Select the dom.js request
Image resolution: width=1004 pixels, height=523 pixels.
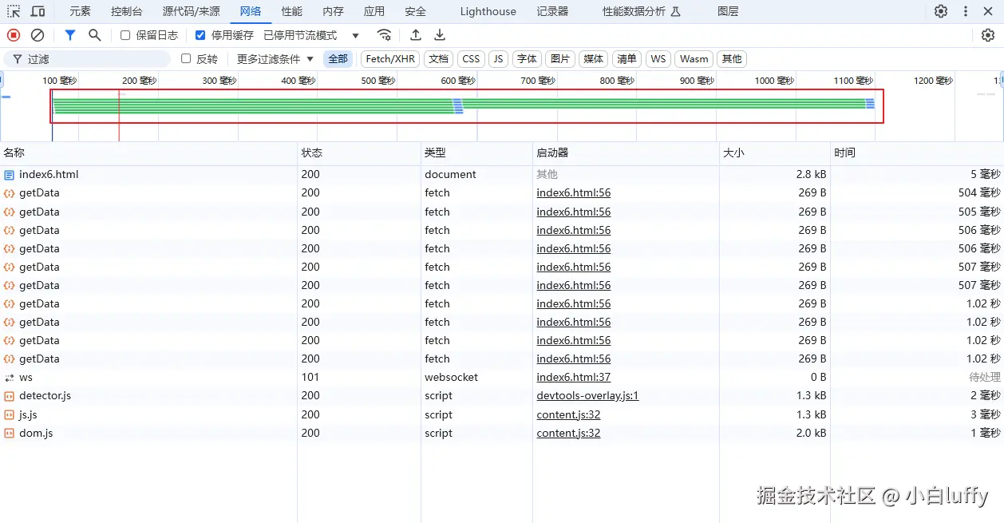(x=502, y=433)
